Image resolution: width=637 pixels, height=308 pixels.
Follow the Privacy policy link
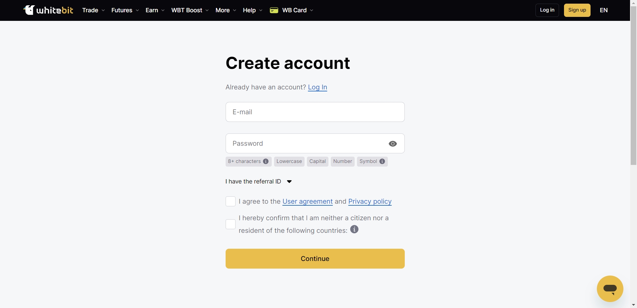point(370,201)
